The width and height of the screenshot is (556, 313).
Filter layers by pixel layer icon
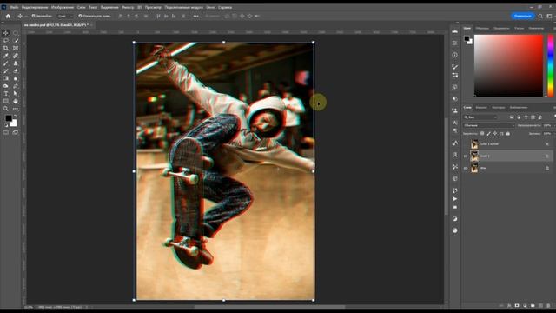pos(512,117)
